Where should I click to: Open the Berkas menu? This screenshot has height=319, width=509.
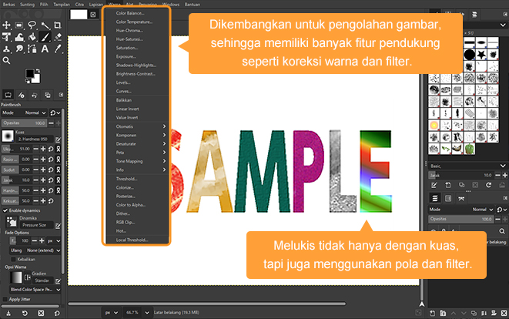pos(10,4)
